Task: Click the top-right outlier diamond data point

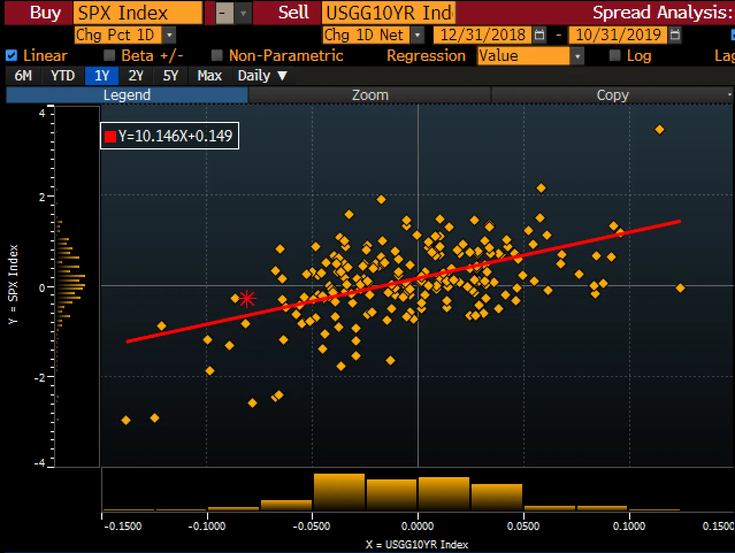Action: [x=660, y=129]
